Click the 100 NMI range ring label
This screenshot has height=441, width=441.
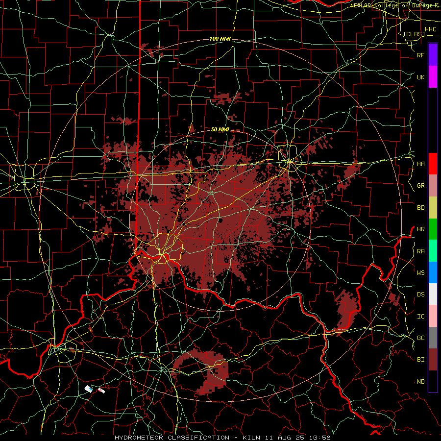click(x=220, y=39)
